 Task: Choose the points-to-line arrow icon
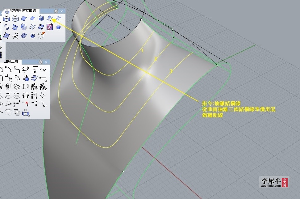point(34,95)
